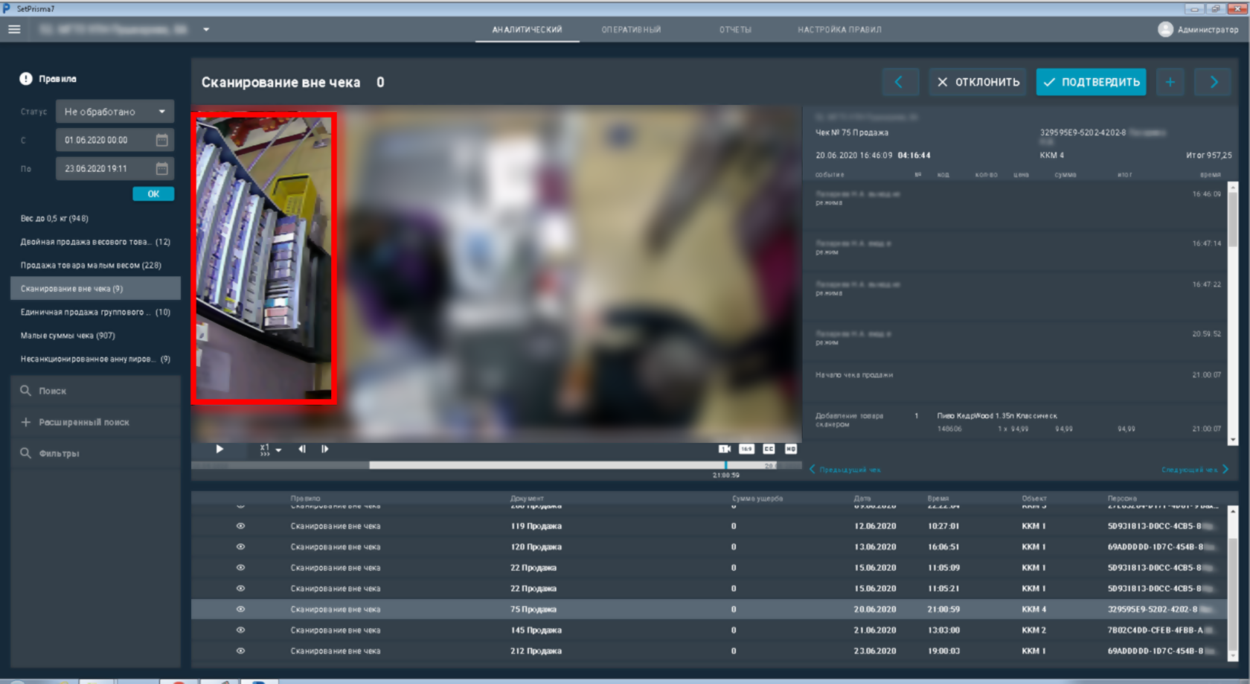Toggle eye icon for 145 Продажа row
Viewport: 1250px width, 684px height.
[240, 630]
